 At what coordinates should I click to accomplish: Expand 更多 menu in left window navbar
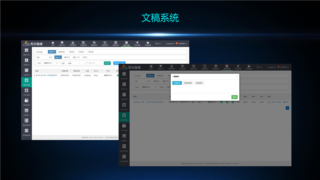tap(158, 44)
